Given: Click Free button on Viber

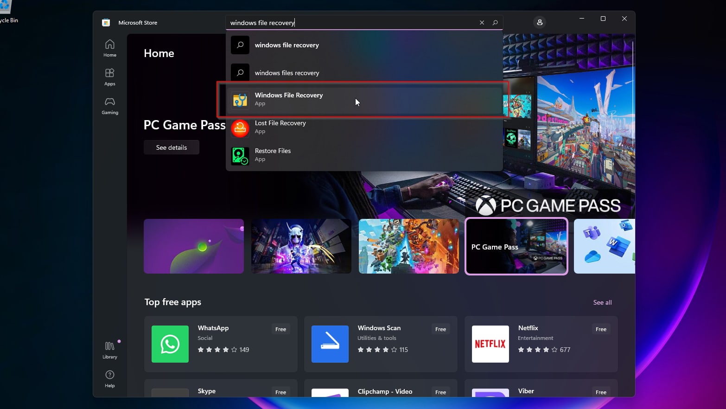Looking at the screenshot, I should (601, 392).
